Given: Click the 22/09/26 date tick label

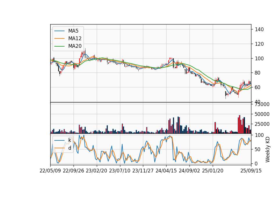Looking at the screenshot, I should pyautogui.click(x=74, y=171).
